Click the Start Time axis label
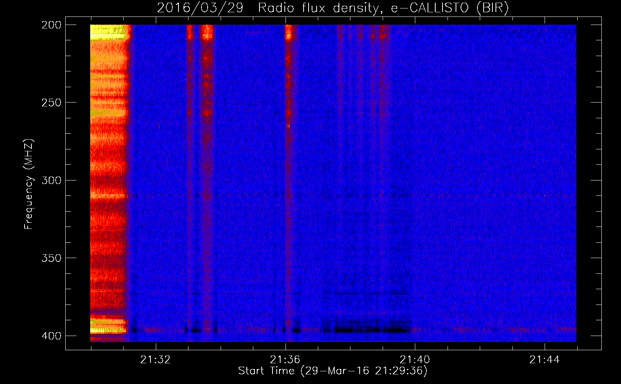 pyautogui.click(x=333, y=371)
